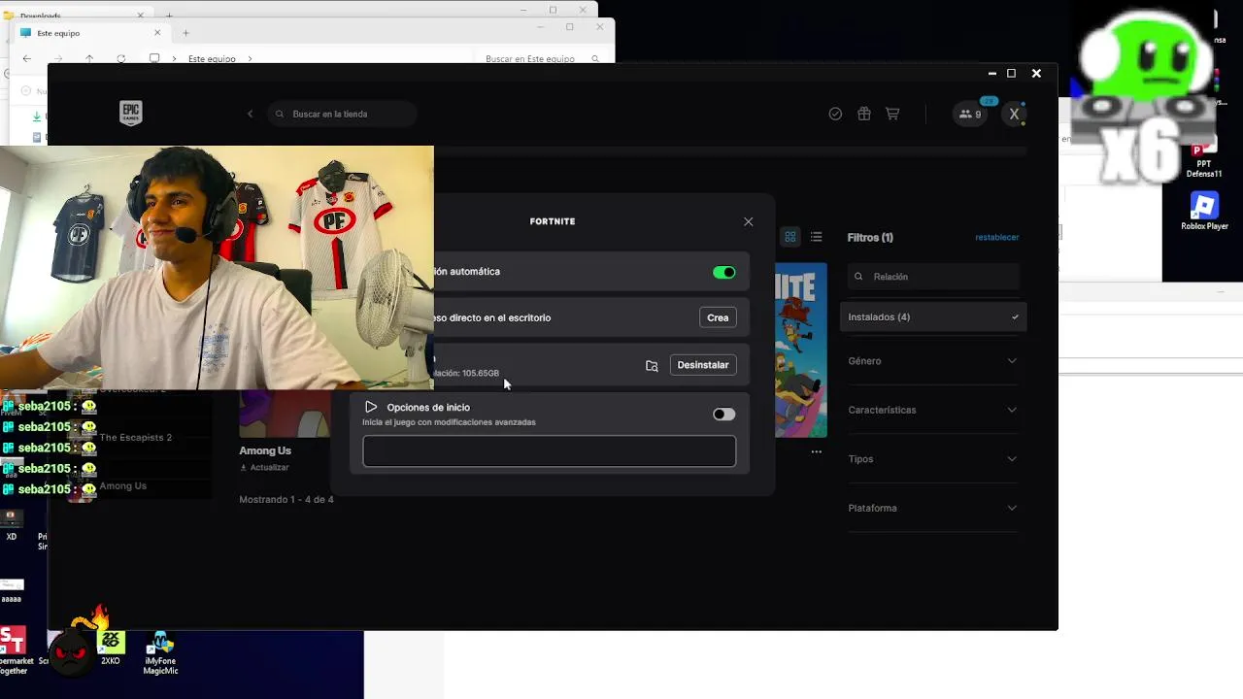The image size is (1243, 699).
Task: Expand the Características filter
Action: tap(932, 410)
